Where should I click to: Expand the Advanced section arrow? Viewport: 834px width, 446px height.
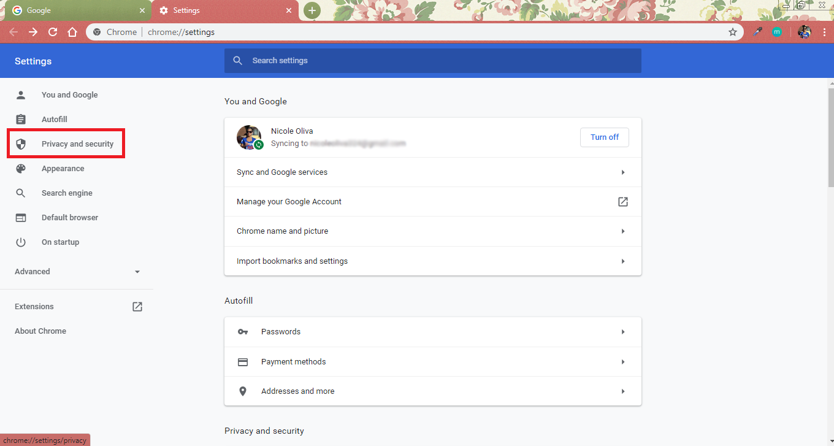click(137, 272)
